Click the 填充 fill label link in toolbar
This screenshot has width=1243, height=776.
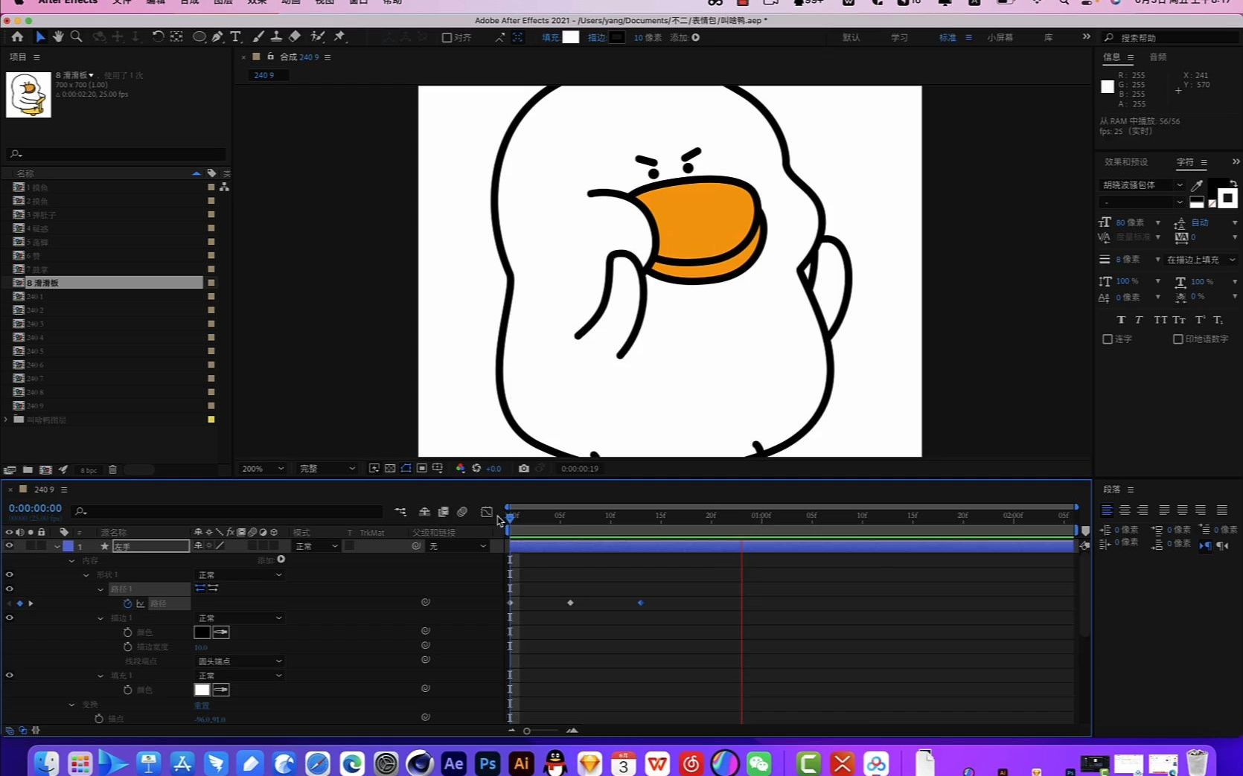click(550, 37)
